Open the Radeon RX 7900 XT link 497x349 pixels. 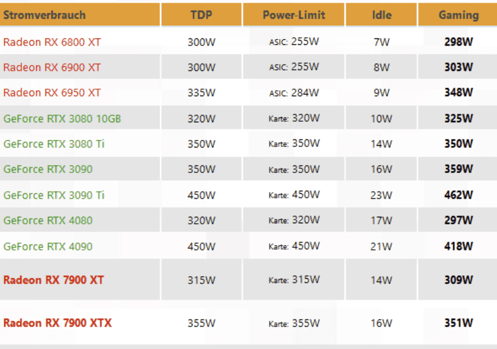click(x=54, y=280)
